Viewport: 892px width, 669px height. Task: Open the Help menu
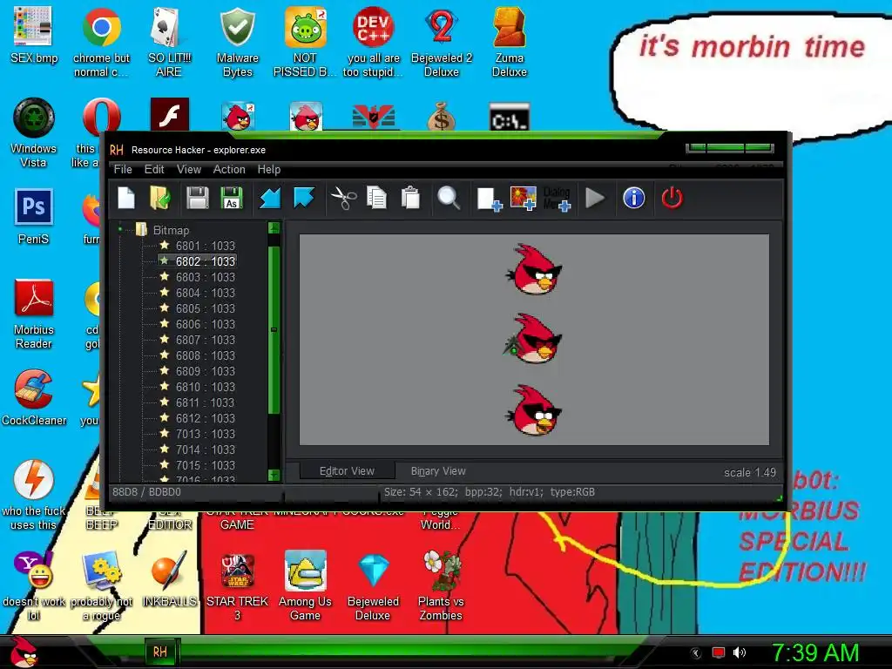[x=269, y=170]
